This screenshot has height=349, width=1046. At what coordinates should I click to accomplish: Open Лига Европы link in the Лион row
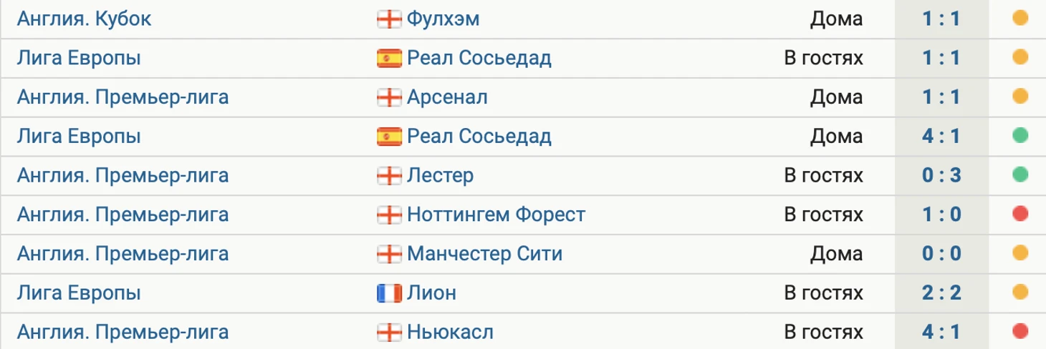pyautogui.click(x=79, y=293)
